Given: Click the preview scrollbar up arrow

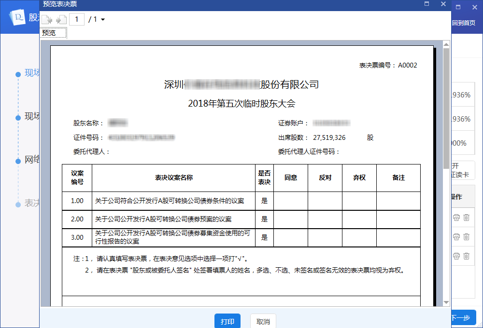Looking at the screenshot, I should pos(446,44).
